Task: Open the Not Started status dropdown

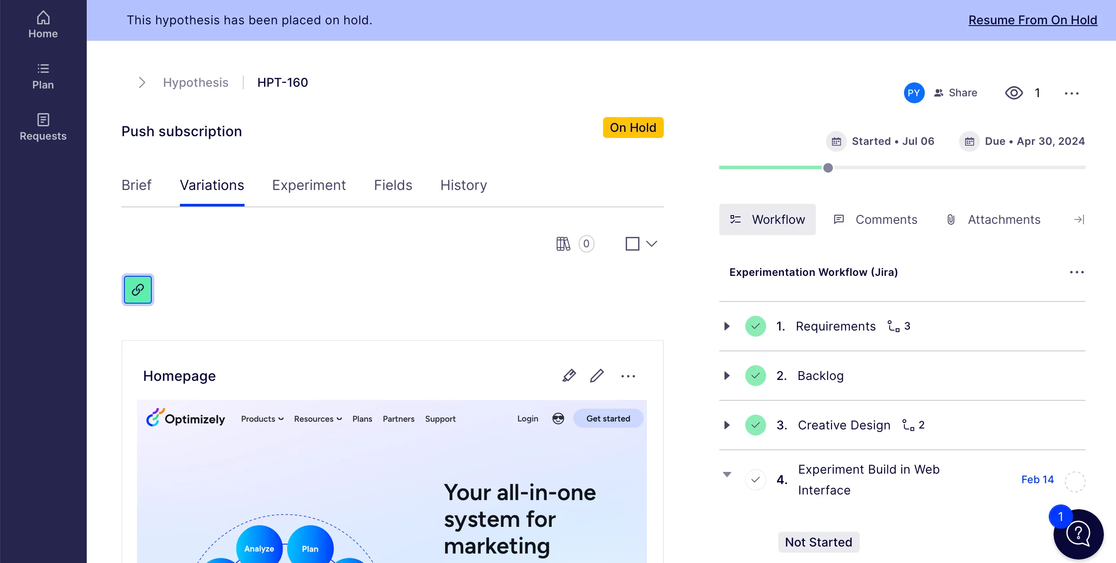Action: pyautogui.click(x=819, y=542)
